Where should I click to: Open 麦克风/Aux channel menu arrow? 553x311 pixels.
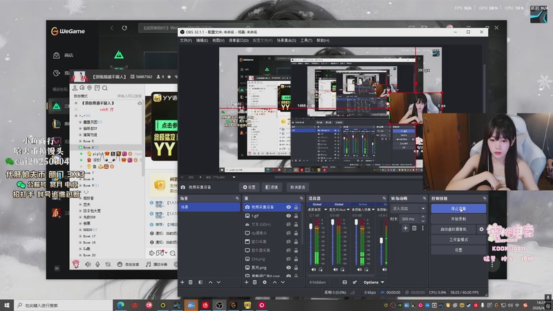[x=348, y=209]
